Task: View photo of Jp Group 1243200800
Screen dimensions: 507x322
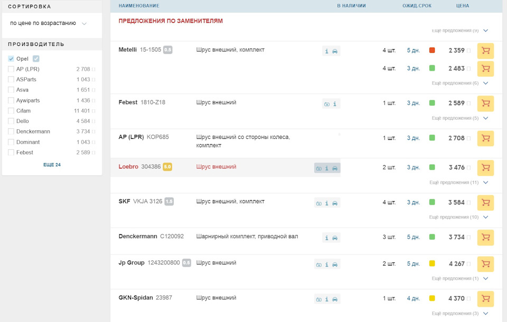Action: click(319, 265)
